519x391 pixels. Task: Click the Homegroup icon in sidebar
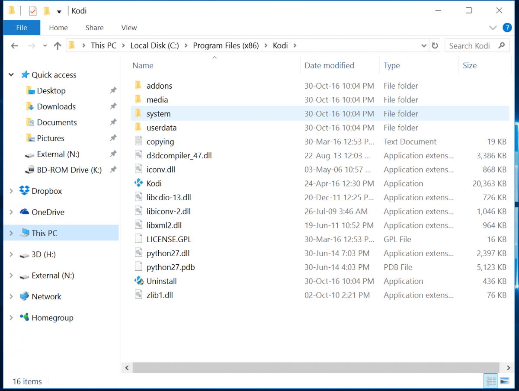25,317
